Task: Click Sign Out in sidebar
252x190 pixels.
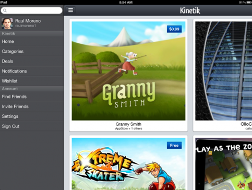Action: pyautogui.click(x=31, y=126)
